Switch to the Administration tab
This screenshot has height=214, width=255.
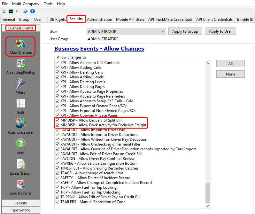point(99,20)
